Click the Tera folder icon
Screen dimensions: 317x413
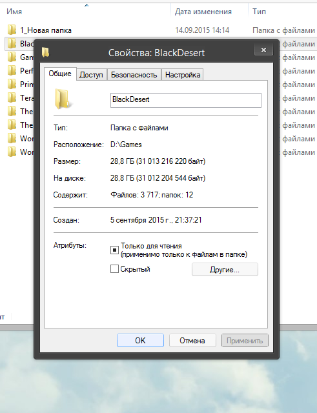coord(12,97)
